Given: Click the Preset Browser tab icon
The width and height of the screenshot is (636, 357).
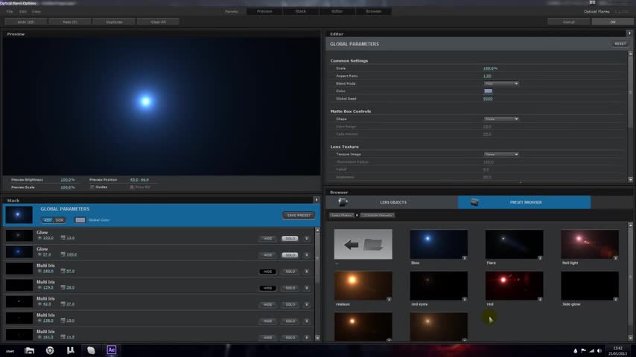Looking at the screenshot, I should click(x=474, y=202).
